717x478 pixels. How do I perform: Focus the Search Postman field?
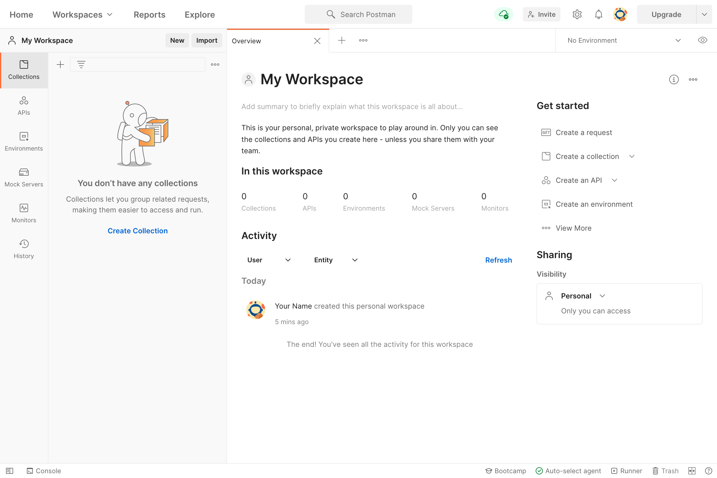(358, 14)
